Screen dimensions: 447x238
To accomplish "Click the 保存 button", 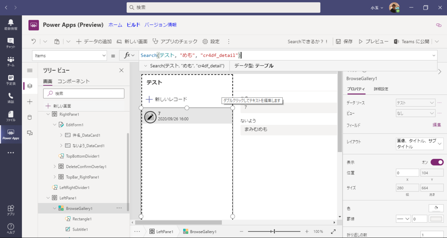I will (344, 41).
